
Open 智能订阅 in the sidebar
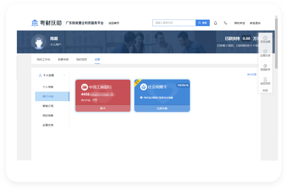click(x=48, y=106)
